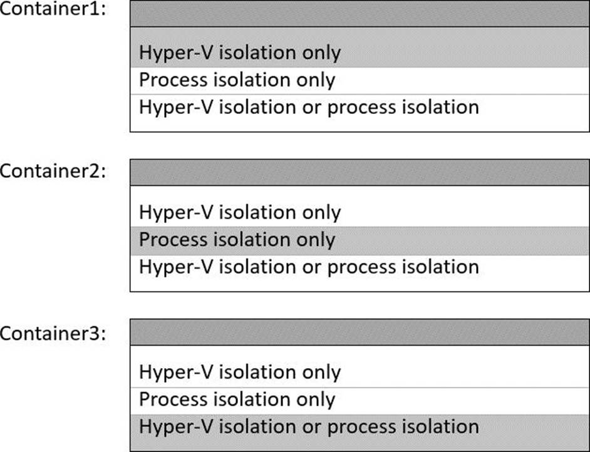This screenshot has width=590, height=452.
Task: Pick Hyper-V isolation or process isolation for Container1
Action: (x=360, y=108)
